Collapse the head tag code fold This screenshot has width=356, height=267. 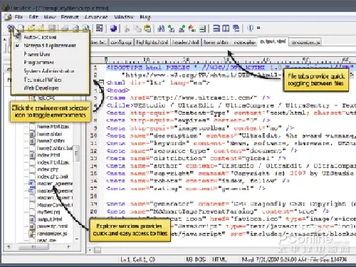tap(102, 90)
